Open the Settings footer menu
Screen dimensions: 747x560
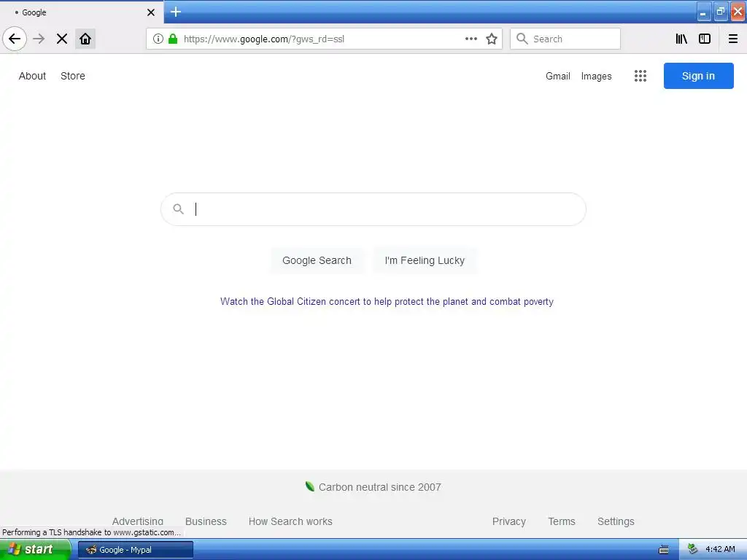tap(616, 521)
